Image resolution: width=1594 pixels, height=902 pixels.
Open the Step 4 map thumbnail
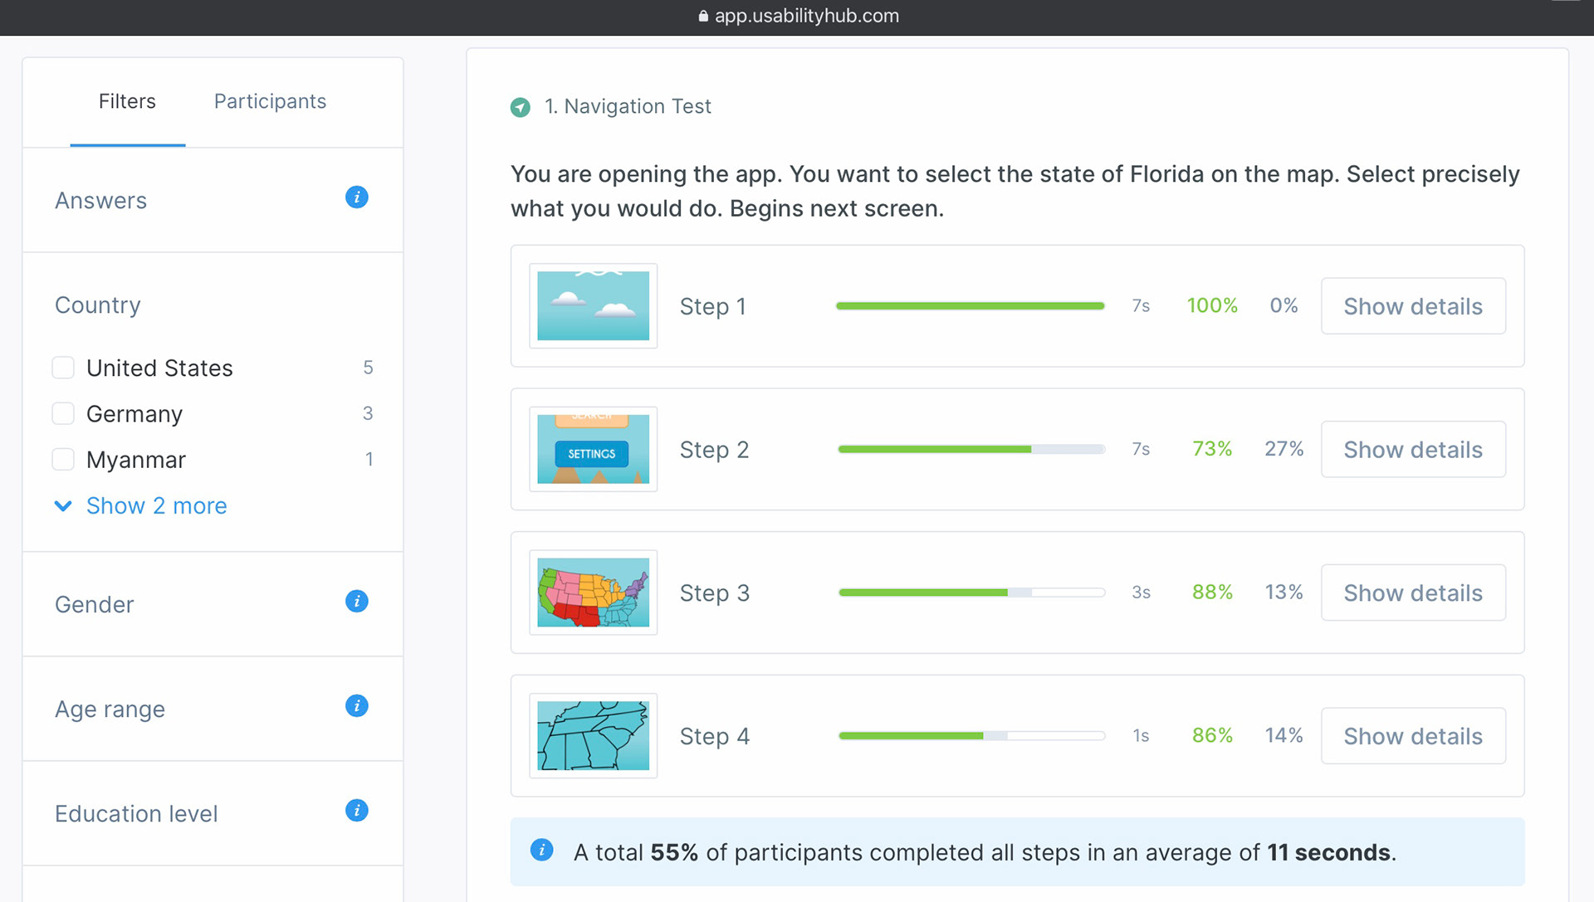[594, 736]
